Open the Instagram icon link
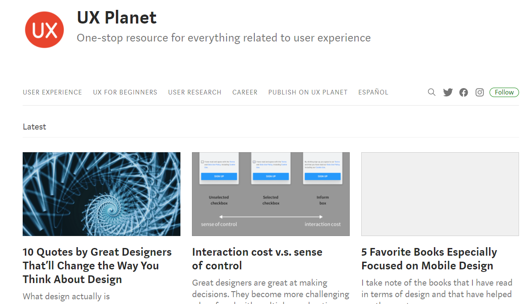 (x=480, y=92)
